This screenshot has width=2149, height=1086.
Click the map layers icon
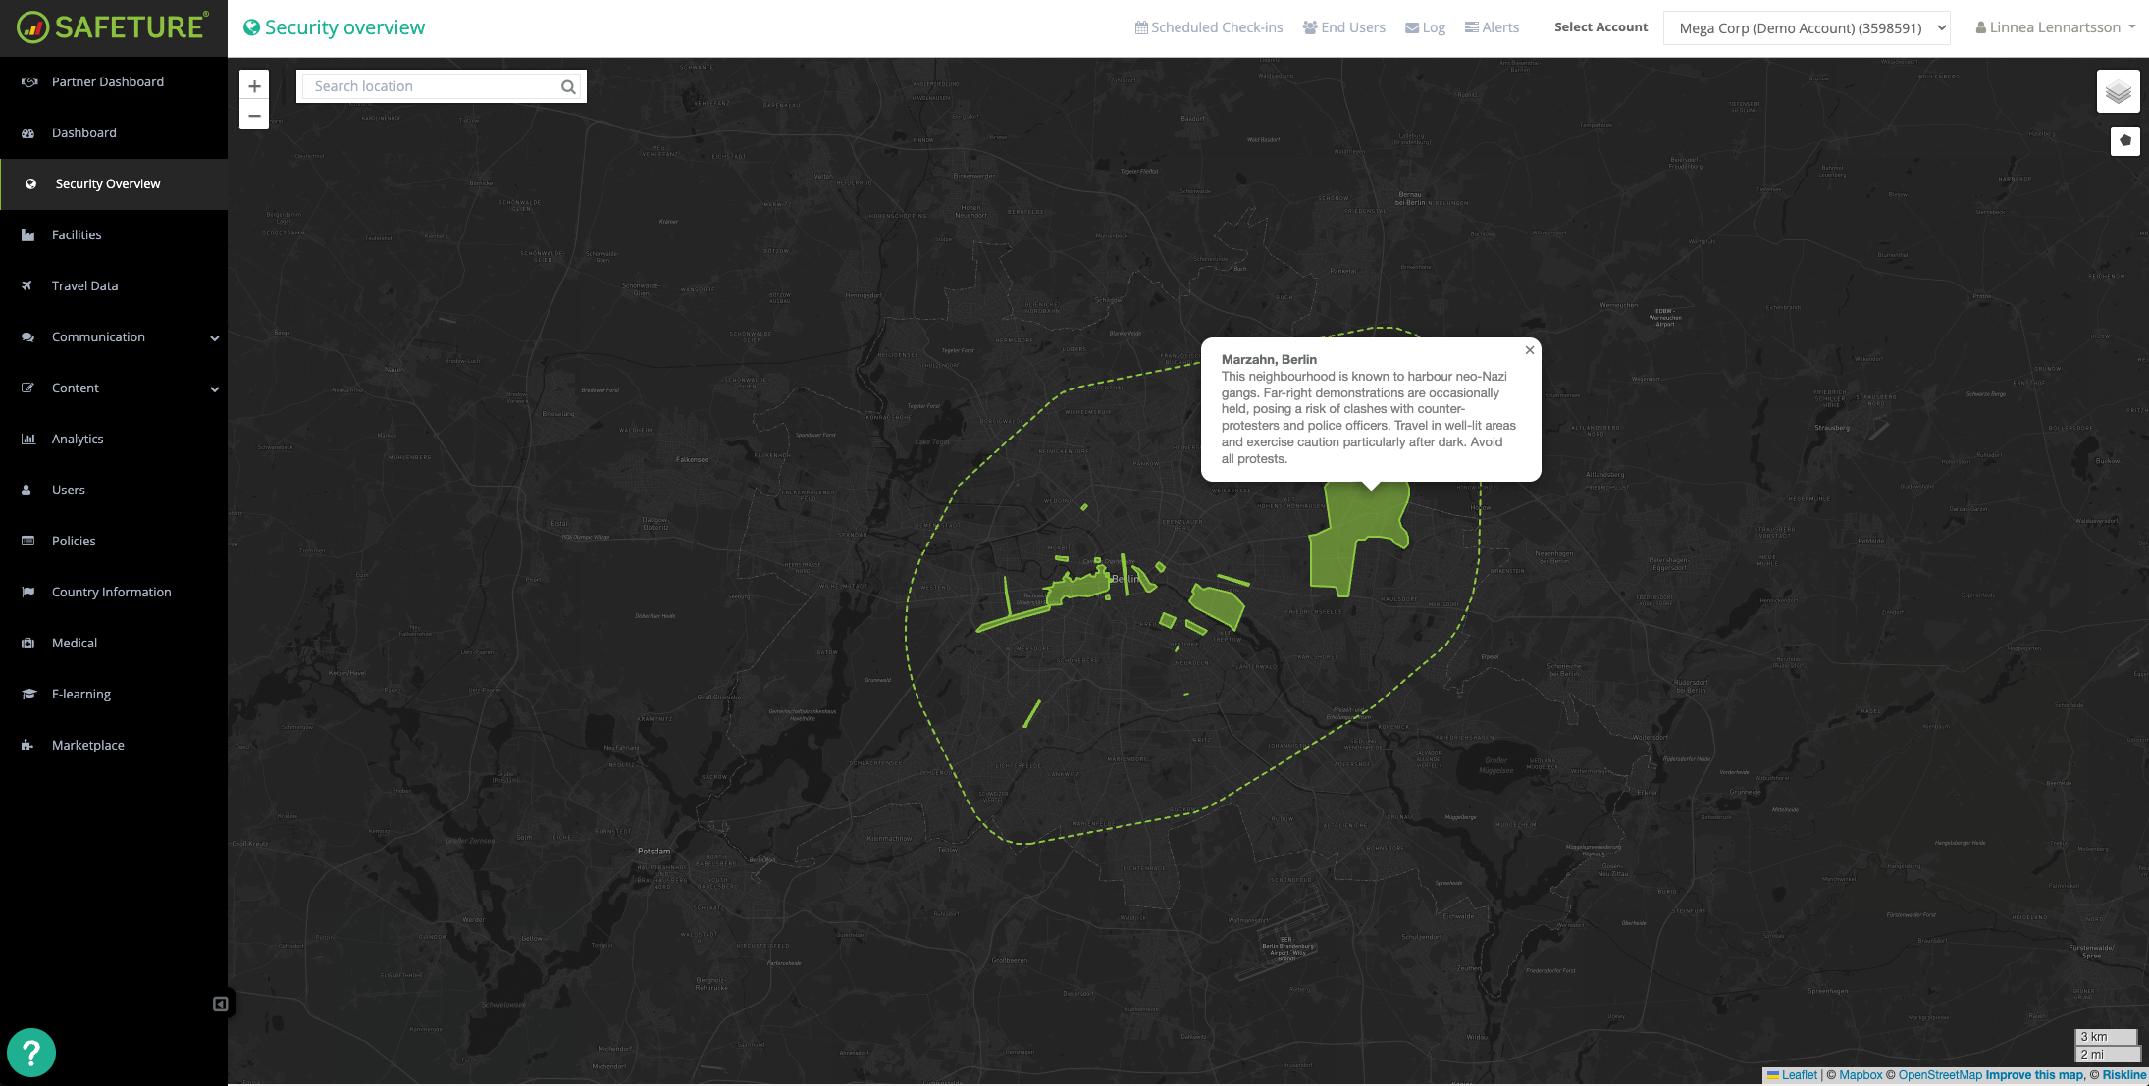(x=2118, y=92)
